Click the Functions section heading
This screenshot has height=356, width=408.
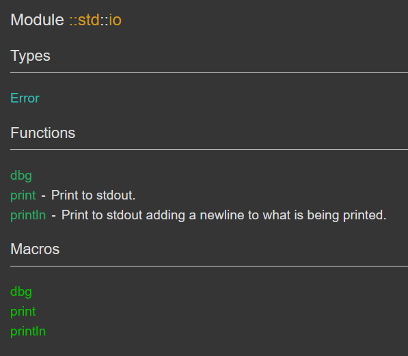pyautogui.click(x=42, y=133)
